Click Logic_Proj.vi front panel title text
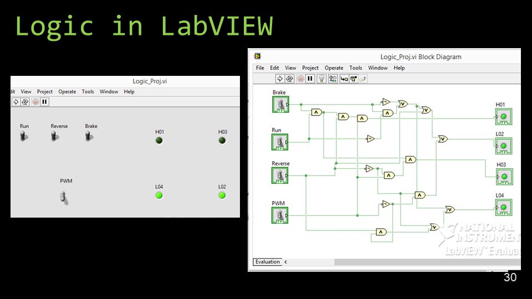The width and height of the screenshot is (532, 299). click(150, 81)
